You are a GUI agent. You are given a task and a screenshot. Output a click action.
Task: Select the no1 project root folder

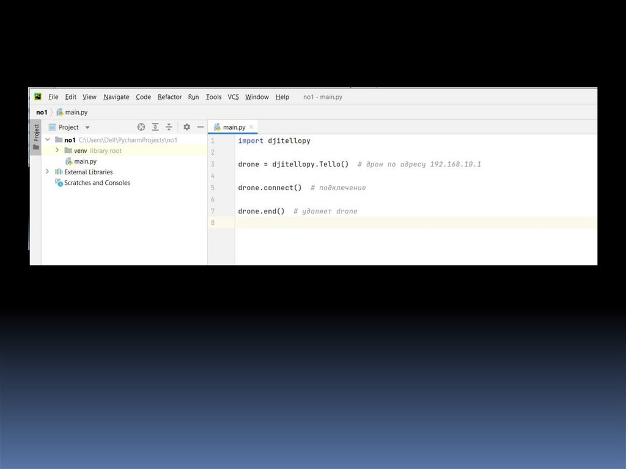tap(70, 140)
